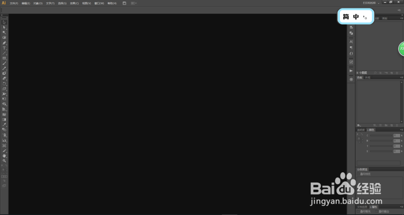
Task: Enable the 叠印填充 checkbox
Action: coord(358,211)
